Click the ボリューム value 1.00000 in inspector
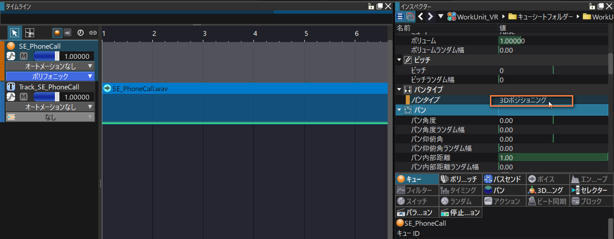The image size is (614, 239). click(x=553, y=41)
